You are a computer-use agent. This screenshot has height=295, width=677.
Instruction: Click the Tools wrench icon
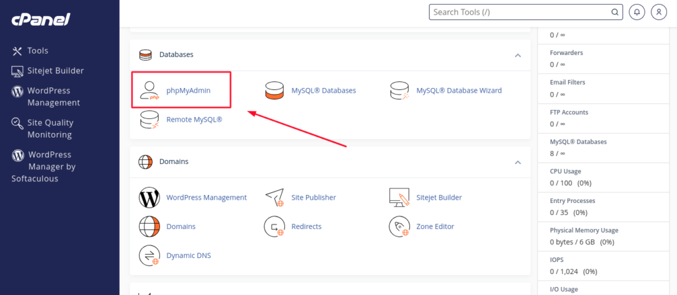point(17,51)
